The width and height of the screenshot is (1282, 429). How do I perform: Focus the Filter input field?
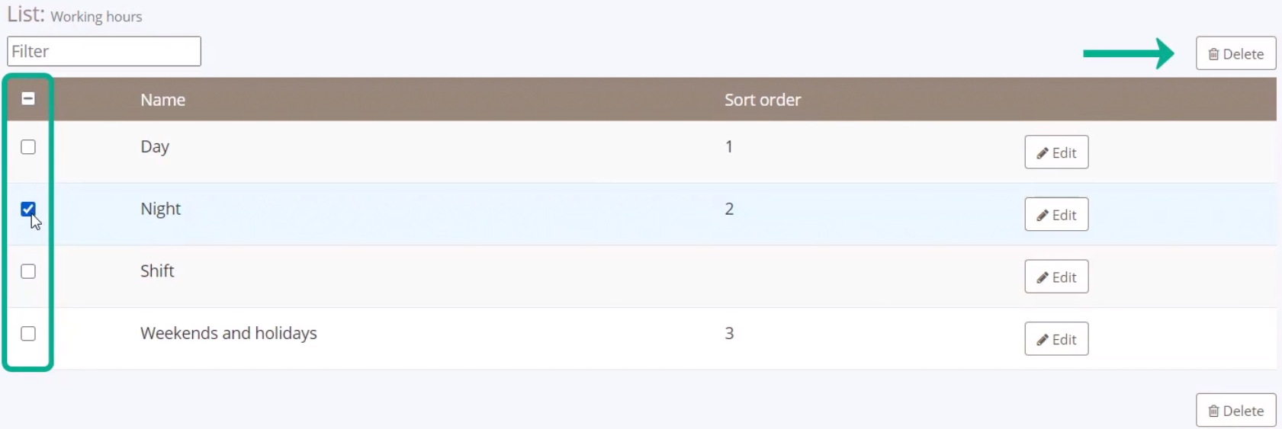(104, 51)
